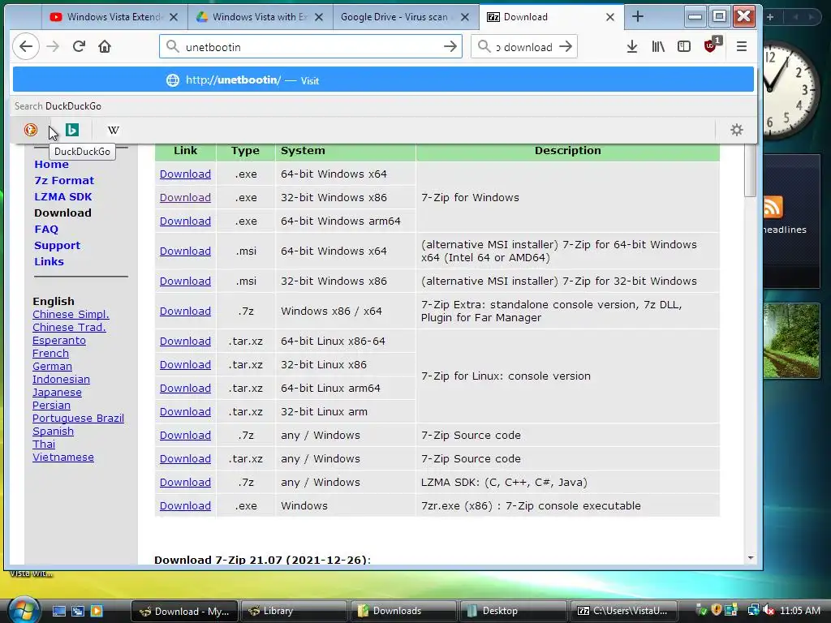Click the search bar go arrow

click(566, 46)
